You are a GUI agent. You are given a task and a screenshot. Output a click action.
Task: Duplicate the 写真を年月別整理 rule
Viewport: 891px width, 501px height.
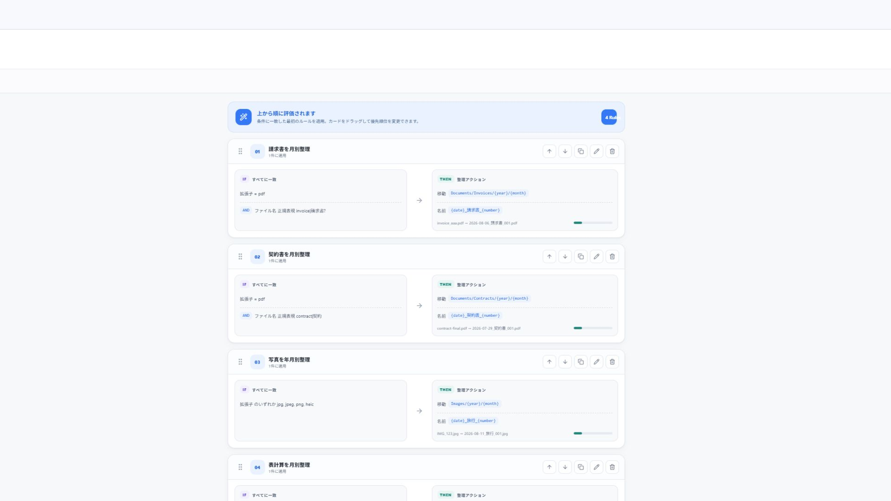[581, 362]
